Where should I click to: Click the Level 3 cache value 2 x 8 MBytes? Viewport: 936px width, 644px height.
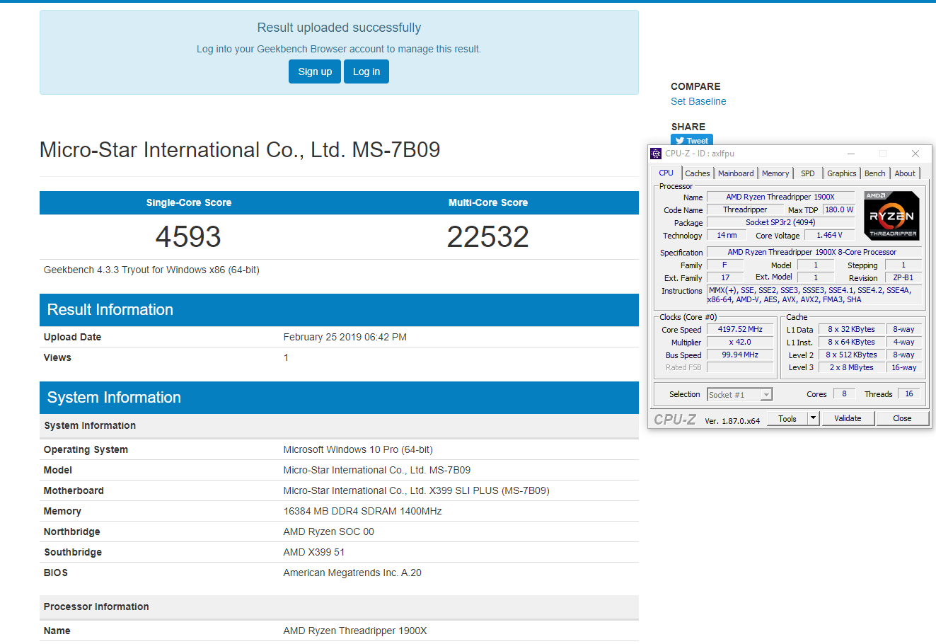[851, 367]
